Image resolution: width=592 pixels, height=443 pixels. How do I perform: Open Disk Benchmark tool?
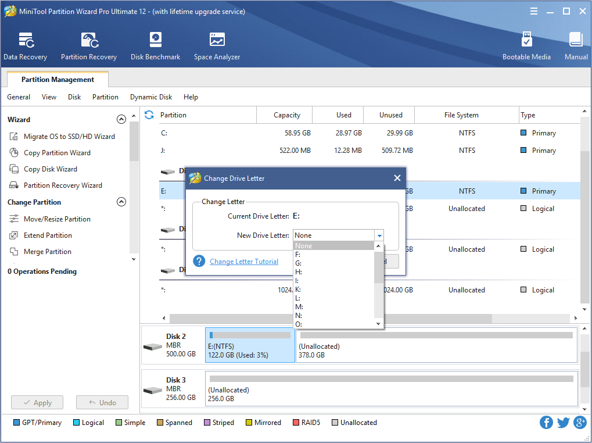coord(155,46)
